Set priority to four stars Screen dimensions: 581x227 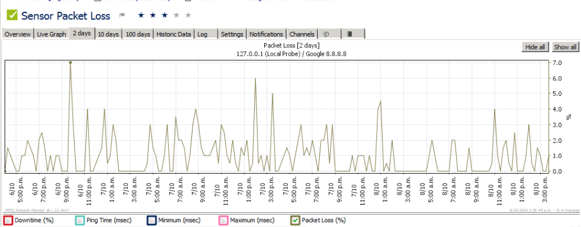click(176, 15)
